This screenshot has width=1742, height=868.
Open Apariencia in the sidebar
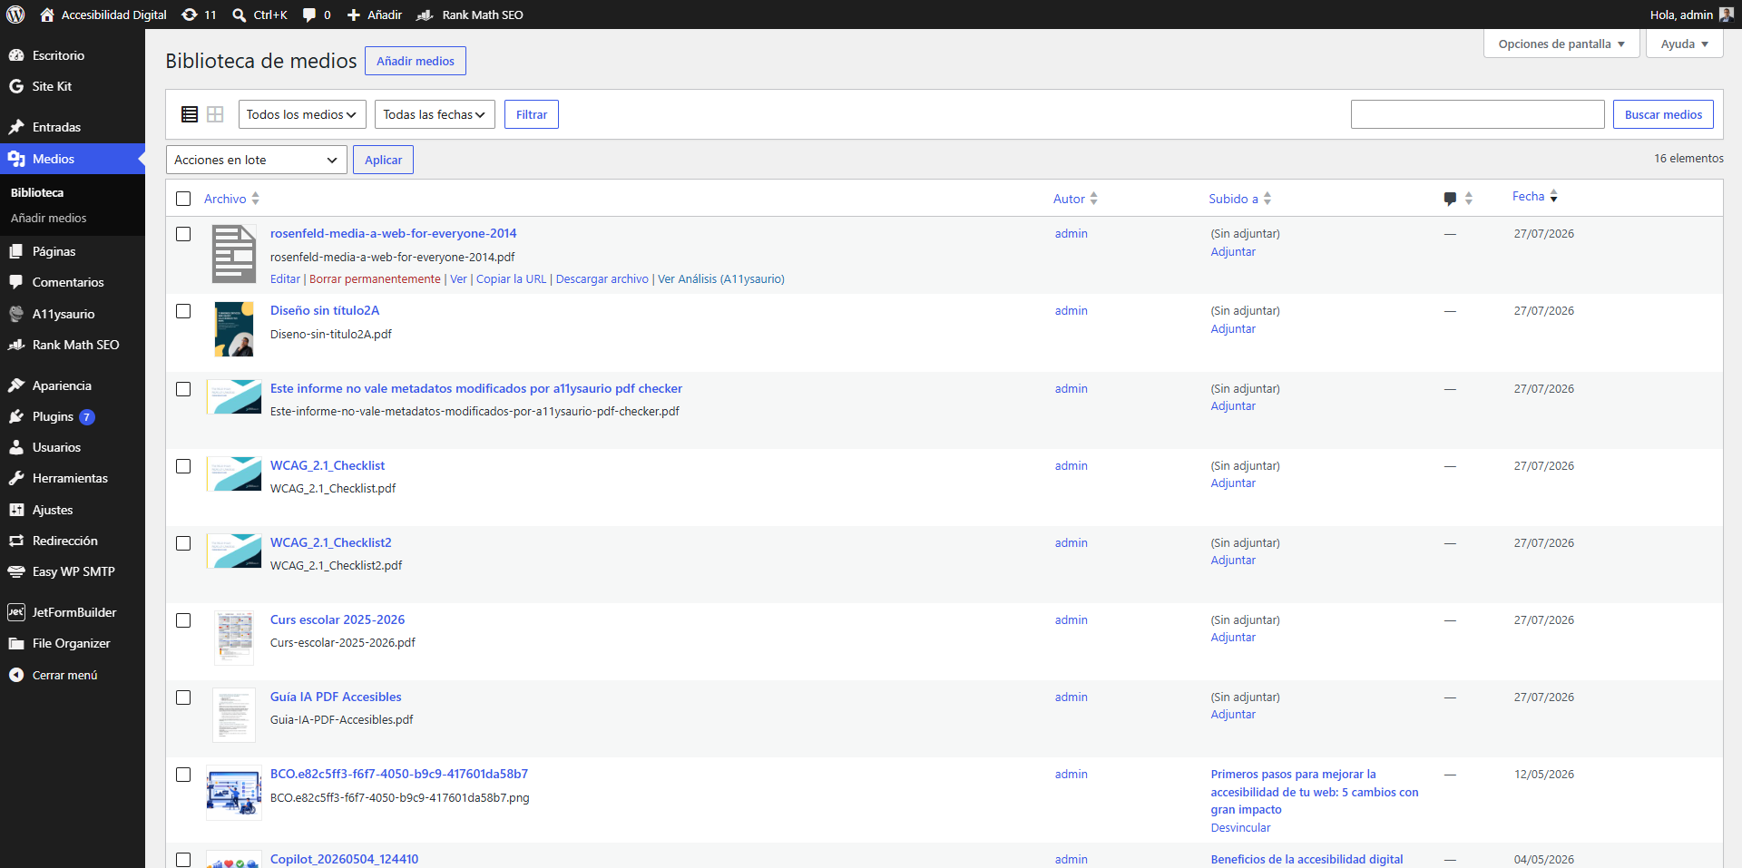pos(73,385)
